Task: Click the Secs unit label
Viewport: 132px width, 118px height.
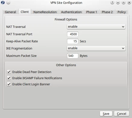Action: point(83,41)
